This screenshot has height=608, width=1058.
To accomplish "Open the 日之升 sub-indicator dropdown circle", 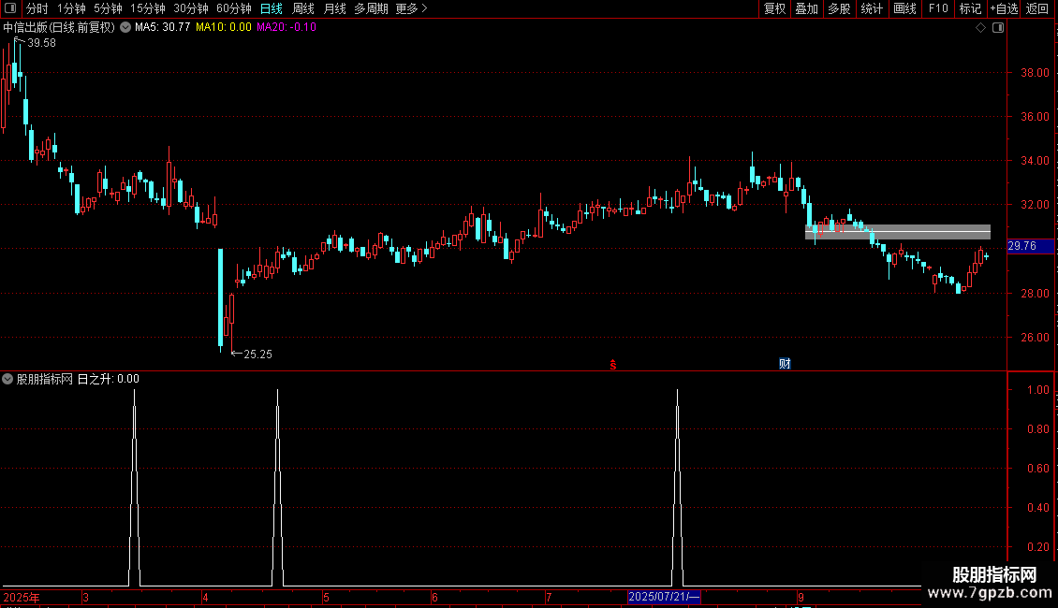I will (7, 379).
